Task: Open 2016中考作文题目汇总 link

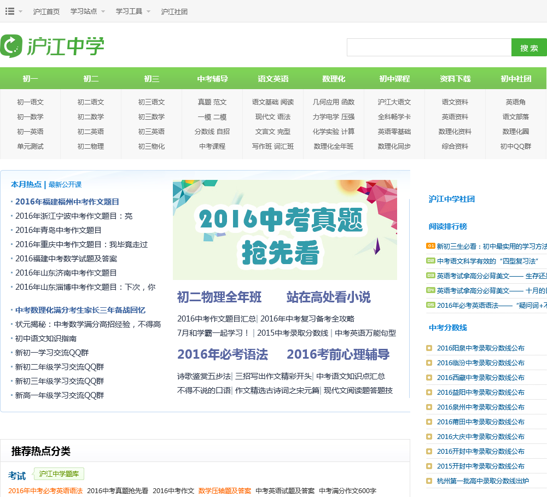Action: [x=216, y=318]
